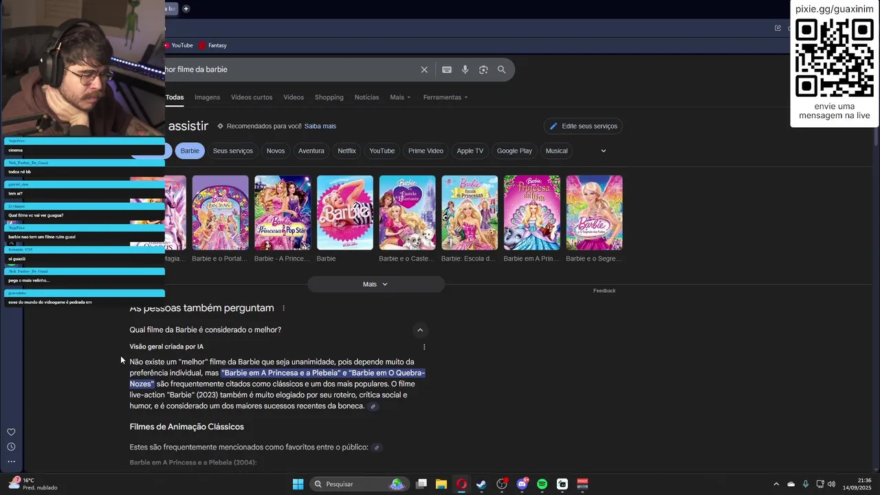Toggle the Aventura filter chip

coord(311,151)
